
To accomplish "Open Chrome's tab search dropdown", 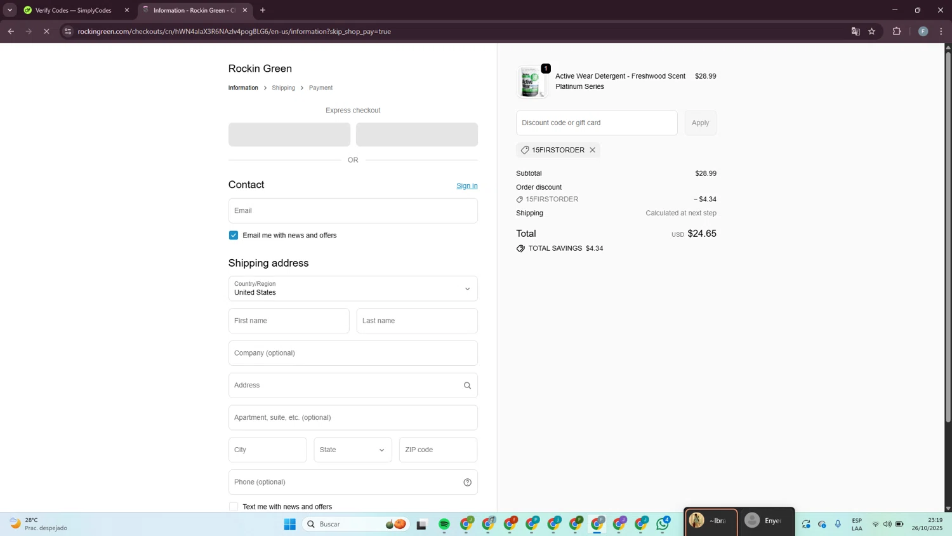I will (10, 10).
